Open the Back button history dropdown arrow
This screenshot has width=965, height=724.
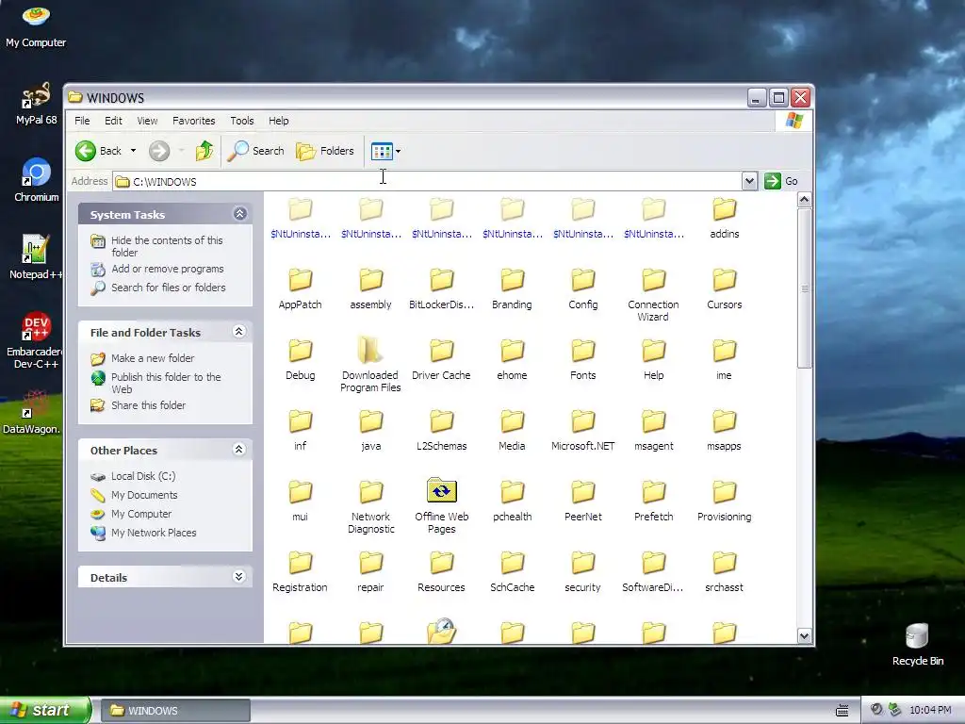133,151
